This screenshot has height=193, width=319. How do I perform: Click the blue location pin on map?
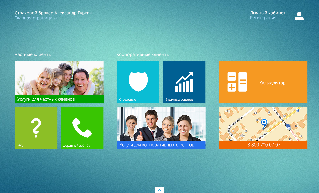264,123
